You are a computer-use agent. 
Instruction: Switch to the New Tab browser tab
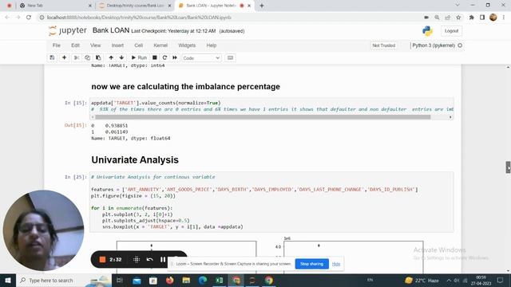(x=55, y=6)
